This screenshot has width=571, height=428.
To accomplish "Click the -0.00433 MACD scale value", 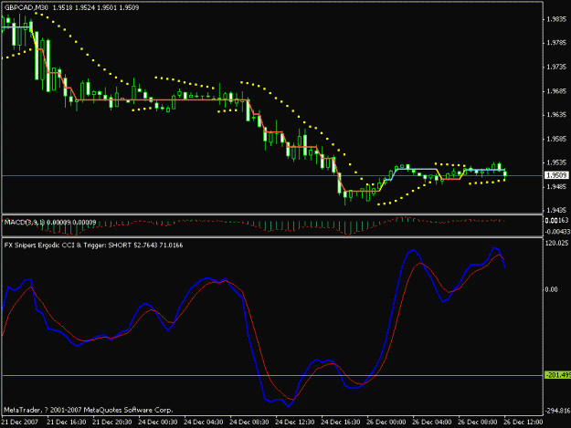I will (557, 232).
